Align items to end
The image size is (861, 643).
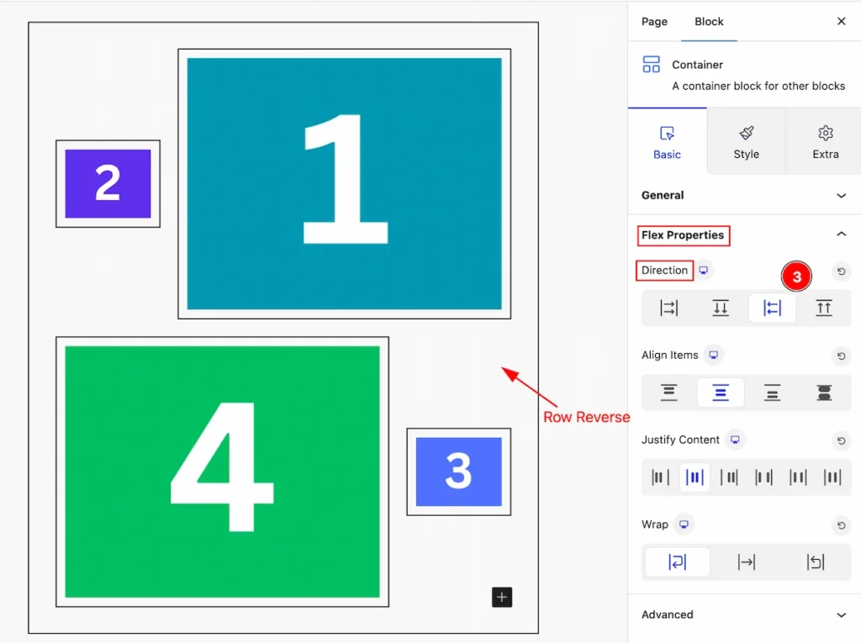[772, 393]
